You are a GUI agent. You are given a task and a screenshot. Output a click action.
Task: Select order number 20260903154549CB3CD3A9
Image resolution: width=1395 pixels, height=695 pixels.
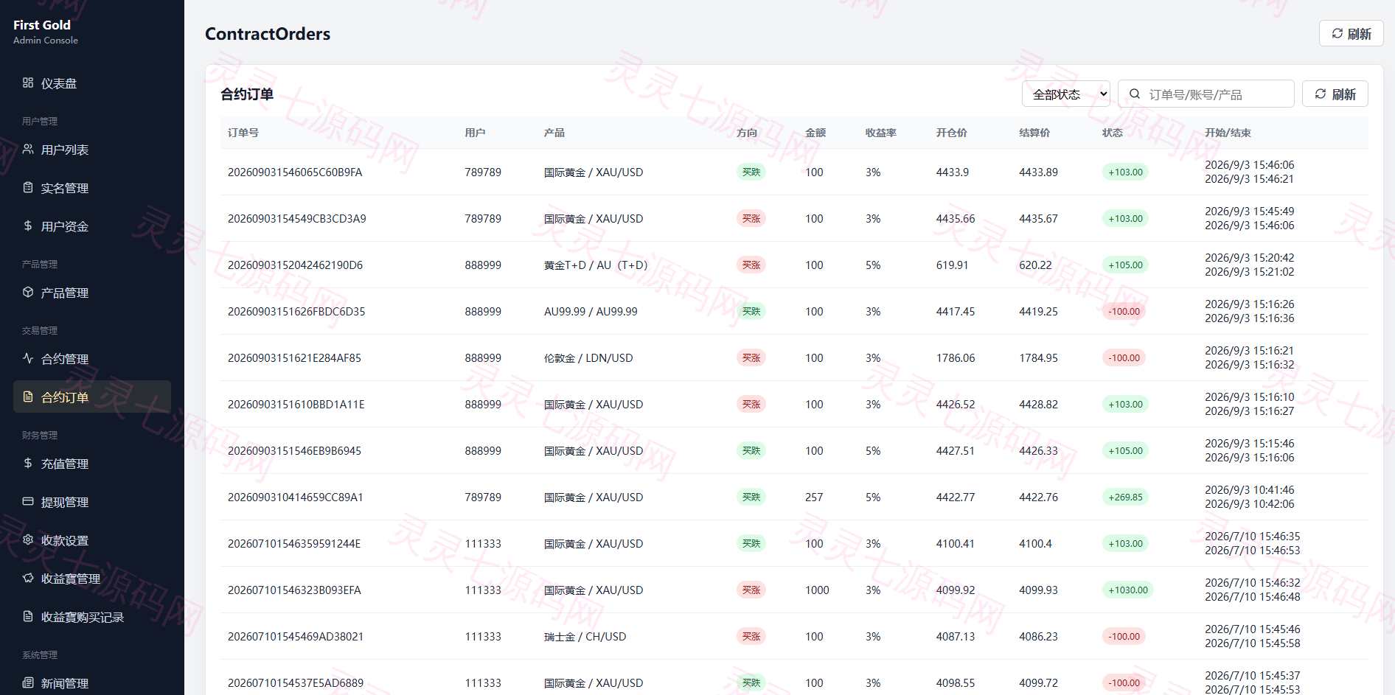297,219
